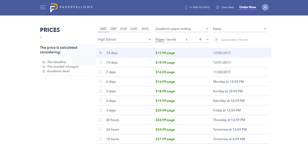The height and width of the screenshot is (144, 308).
Task: Click The deadline list item
Action: coord(57,62)
